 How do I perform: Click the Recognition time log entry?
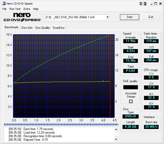(35, 136)
